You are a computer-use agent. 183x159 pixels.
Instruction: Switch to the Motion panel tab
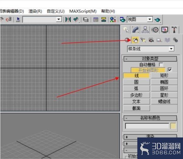click(155, 30)
